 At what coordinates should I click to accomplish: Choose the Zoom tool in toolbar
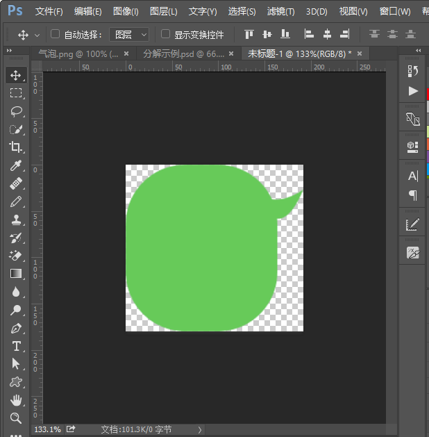(16, 418)
